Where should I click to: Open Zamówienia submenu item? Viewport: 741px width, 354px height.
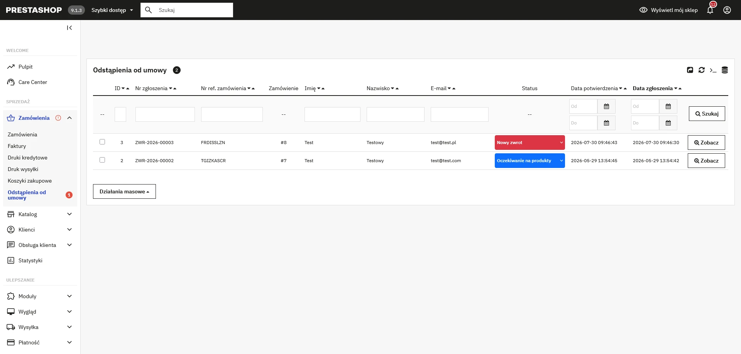tap(22, 134)
